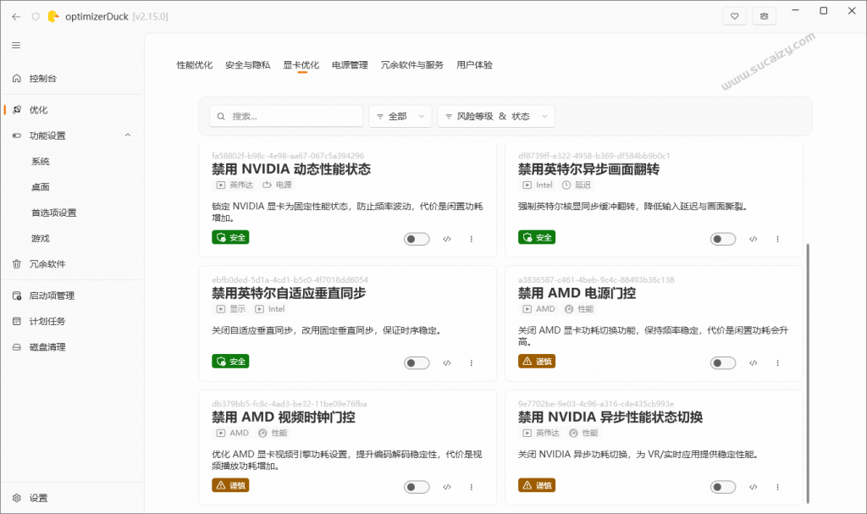The image size is (867, 514).
Task: View code for 禁用英特尔异步画面翻转
Action: tap(753, 239)
